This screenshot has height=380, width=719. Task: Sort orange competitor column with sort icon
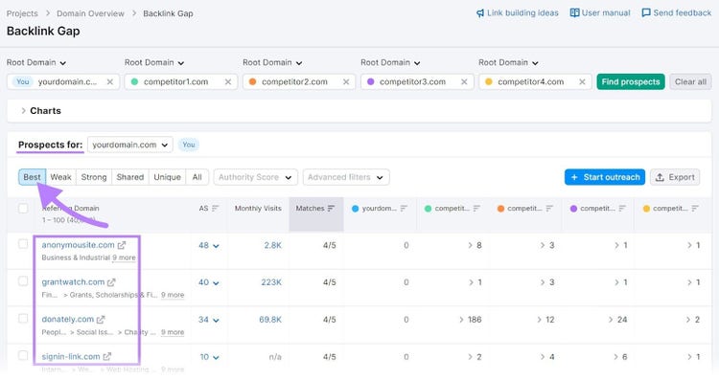click(x=549, y=209)
